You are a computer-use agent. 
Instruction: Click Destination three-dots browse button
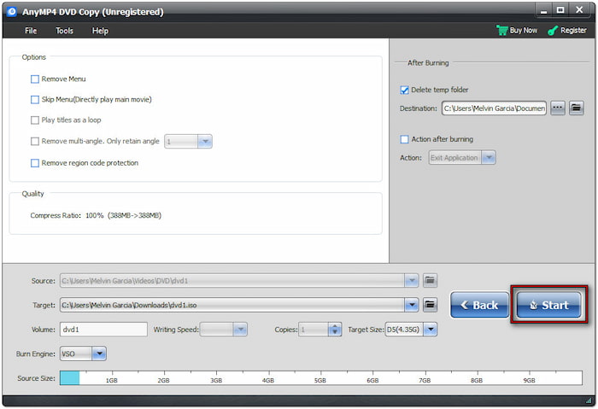tap(558, 108)
